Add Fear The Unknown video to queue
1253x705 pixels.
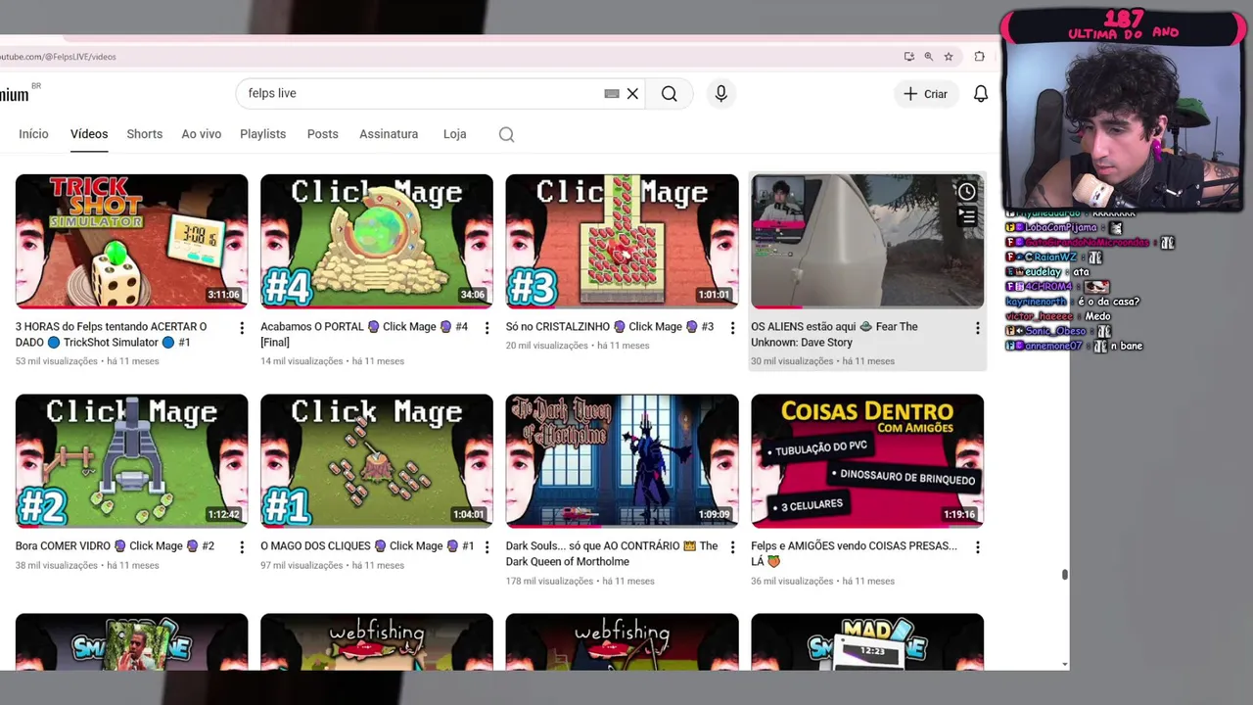pyautogui.click(x=966, y=216)
